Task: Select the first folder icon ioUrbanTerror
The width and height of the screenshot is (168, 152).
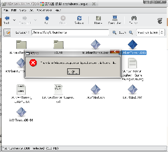Action: [21, 45]
